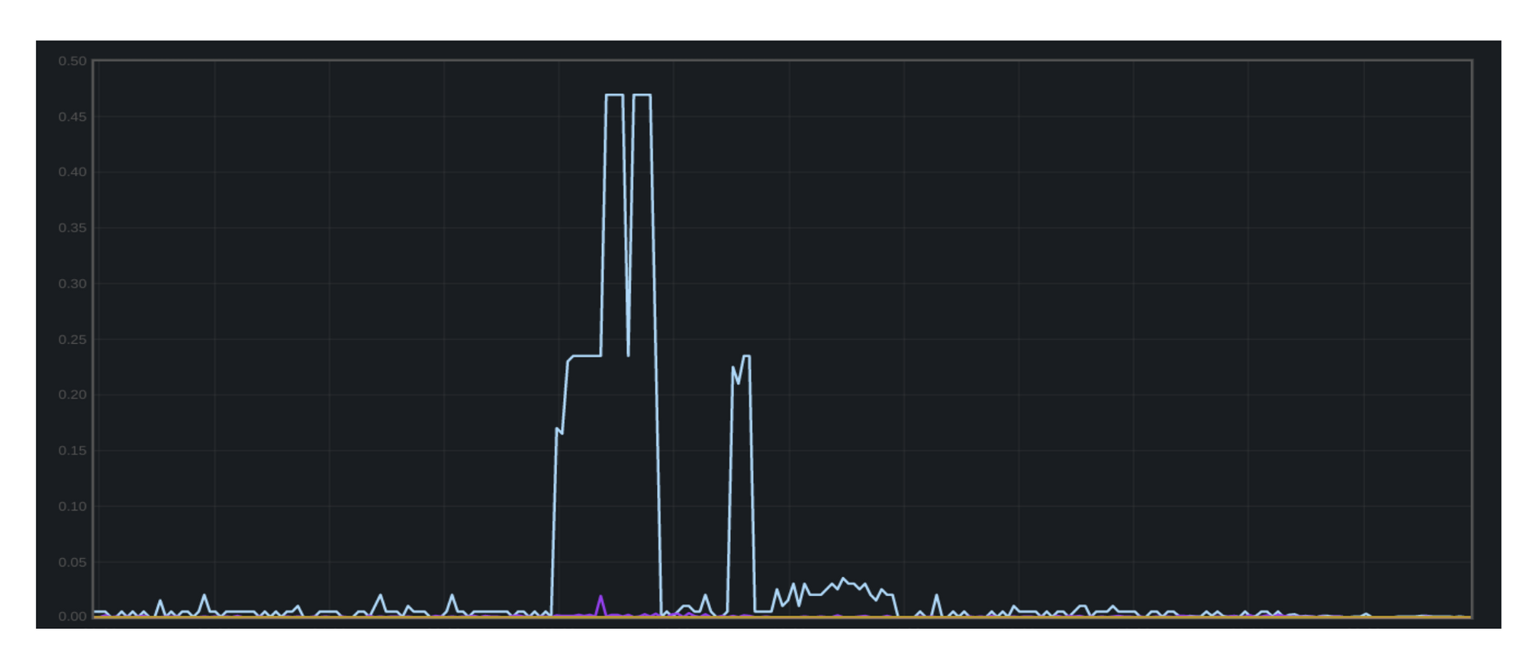Click the 0.25 y-axis label
1526x658 pixels.
tap(72, 339)
